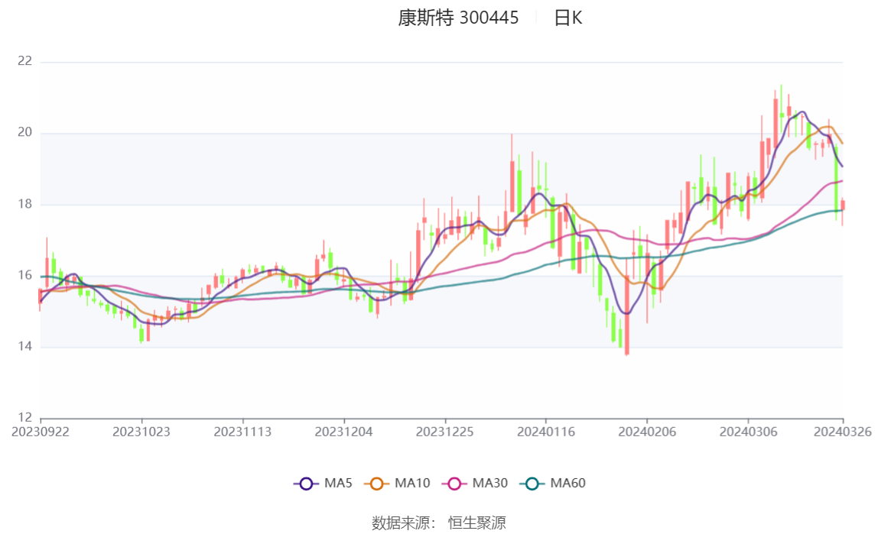Click x-axis date label 20240116
Viewport: 878px width, 534px height.
(x=546, y=432)
